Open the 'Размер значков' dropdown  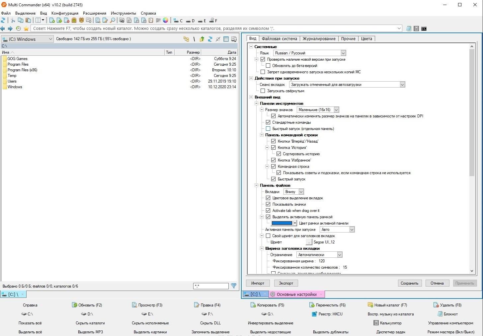[336, 110]
